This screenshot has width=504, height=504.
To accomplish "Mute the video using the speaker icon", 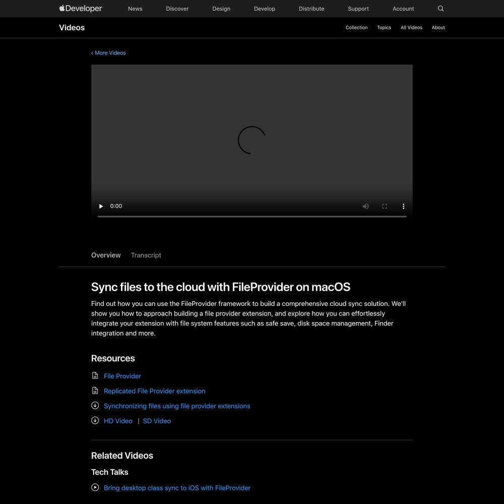I will point(366,206).
